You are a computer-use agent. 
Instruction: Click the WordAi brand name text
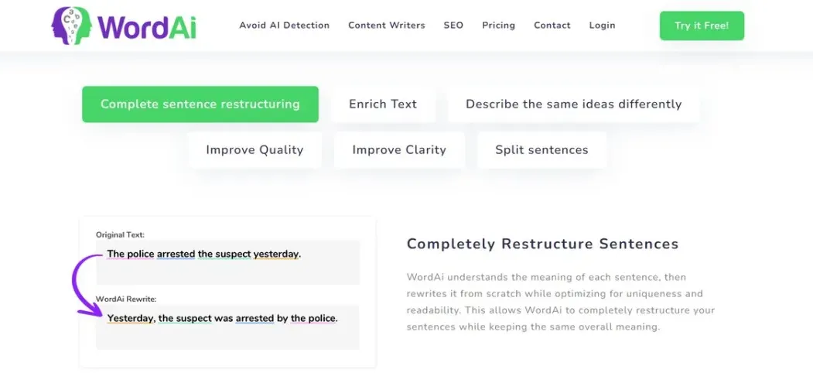(x=147, y=26)
